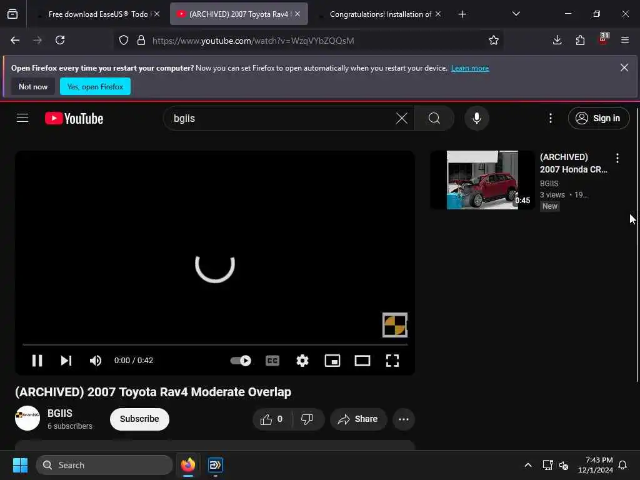Open options for the Honda CR suggested video
640x480 pixels.
pyautogui.click(x=617, y=158)
